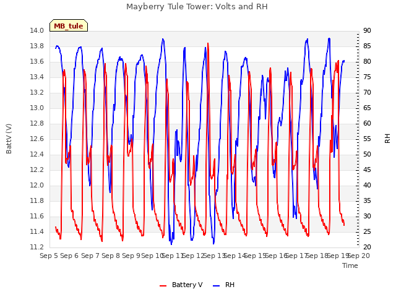Click the 11.6 left axis tick
Screen dimensions: 396x297
click(37, 216)
